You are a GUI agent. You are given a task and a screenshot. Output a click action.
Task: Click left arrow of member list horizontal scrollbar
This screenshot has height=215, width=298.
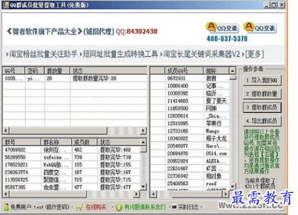point(153,194)
